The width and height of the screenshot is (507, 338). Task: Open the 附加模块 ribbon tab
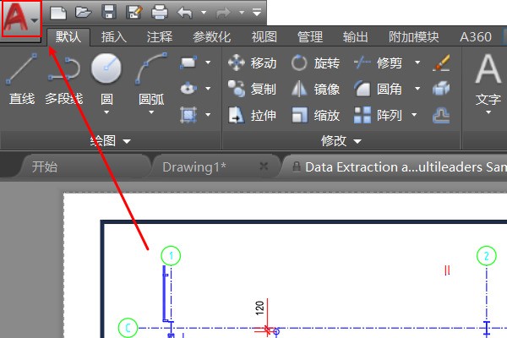(413, 37)
